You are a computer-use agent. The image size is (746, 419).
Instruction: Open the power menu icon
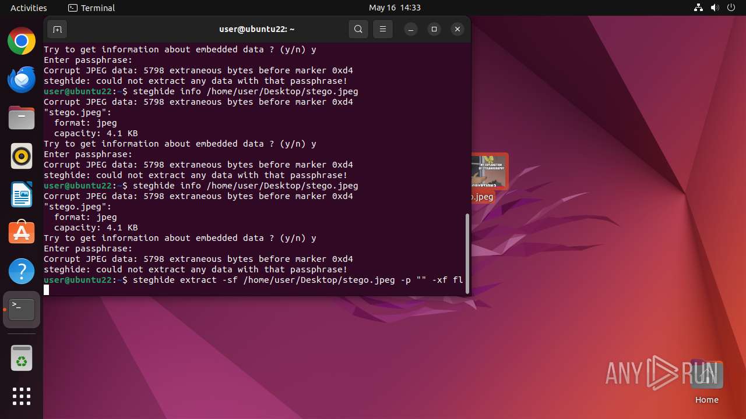[x=731, y=8]
